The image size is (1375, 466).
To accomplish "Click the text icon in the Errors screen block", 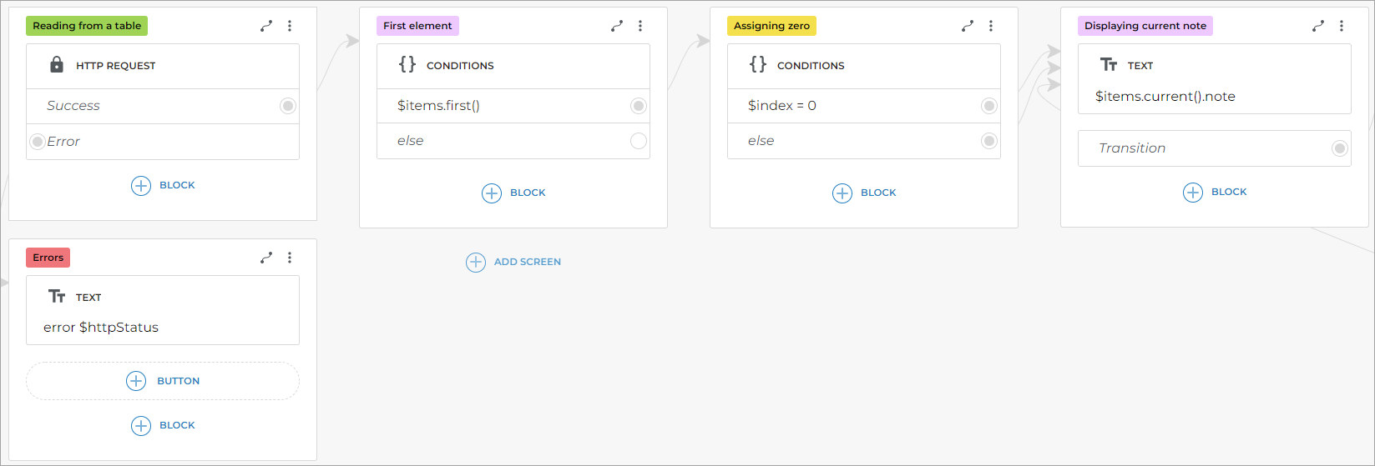I will click(x=57, y=297).
